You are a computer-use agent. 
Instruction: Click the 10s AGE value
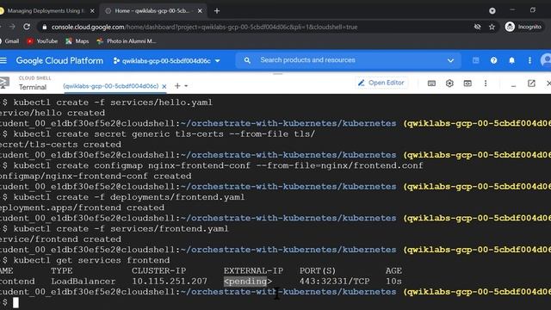[x=393, y=282]
